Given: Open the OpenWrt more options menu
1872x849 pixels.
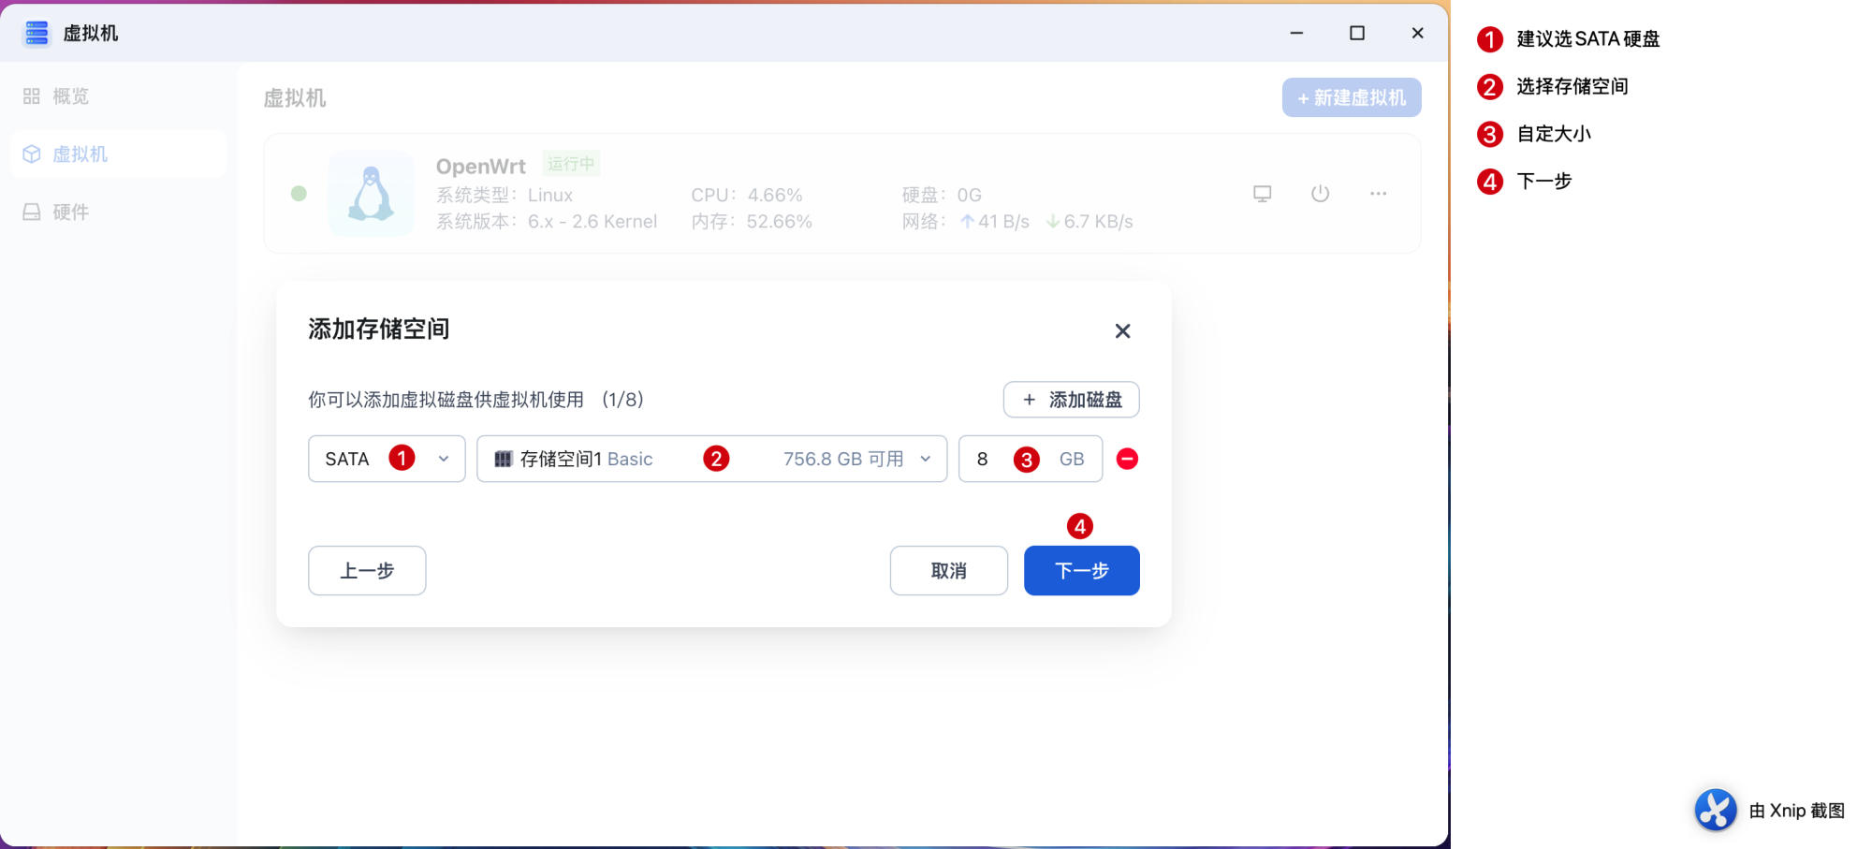Looking at the screenshot, I should [1378, 194].
